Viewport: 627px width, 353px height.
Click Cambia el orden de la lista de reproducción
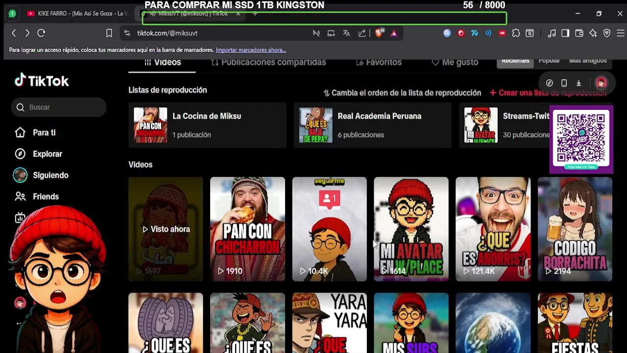point(402,93)
